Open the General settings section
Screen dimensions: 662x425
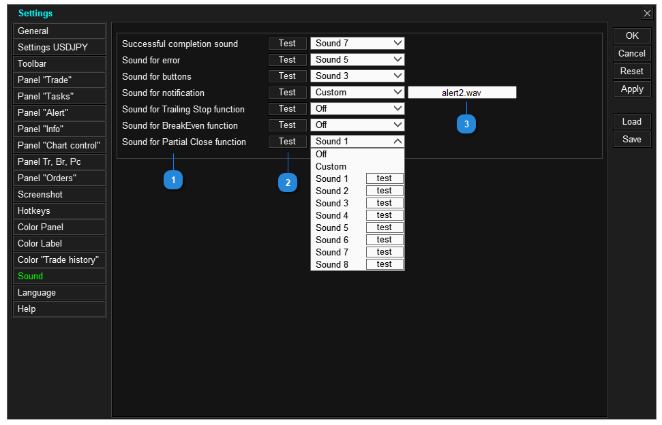(59, 31)
